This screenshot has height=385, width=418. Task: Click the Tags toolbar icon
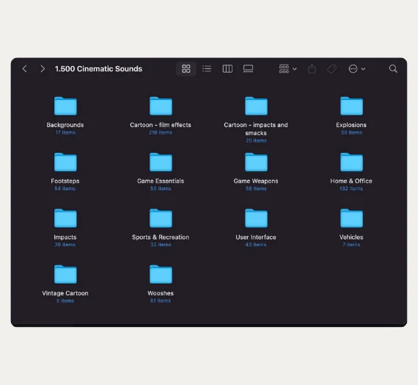pos(332,69)
